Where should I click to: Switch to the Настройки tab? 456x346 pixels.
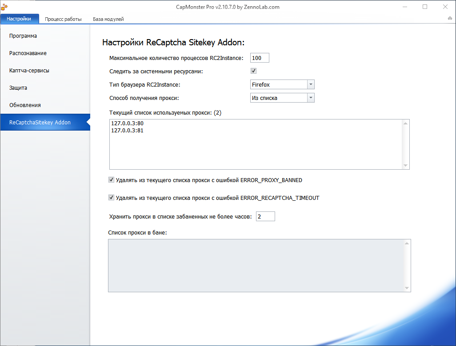pyautogui.click(x=19, y=19)
